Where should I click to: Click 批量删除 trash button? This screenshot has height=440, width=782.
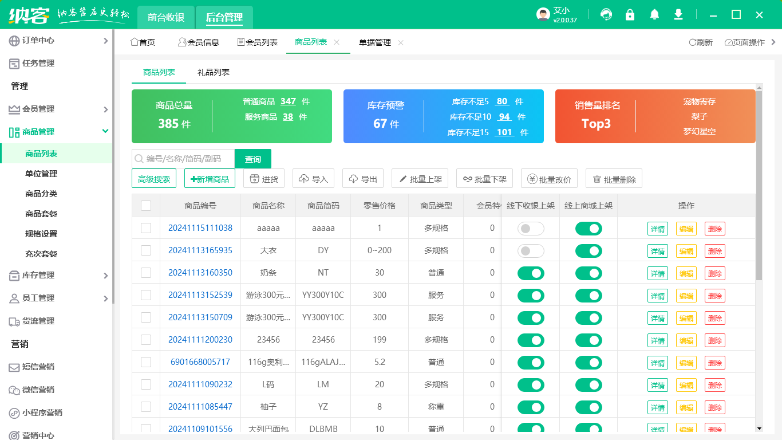pos(614,179)
